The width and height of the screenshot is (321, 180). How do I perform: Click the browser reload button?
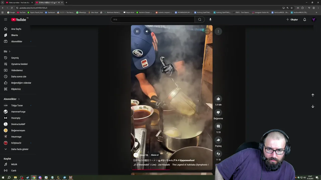click(x=12, y=8)
